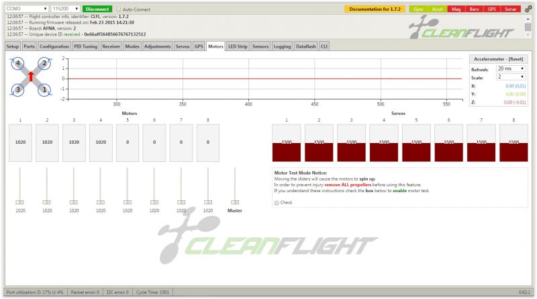Open the Adjustments tab
This screenshot has height=299, width=537.
[x=158, y=46]
